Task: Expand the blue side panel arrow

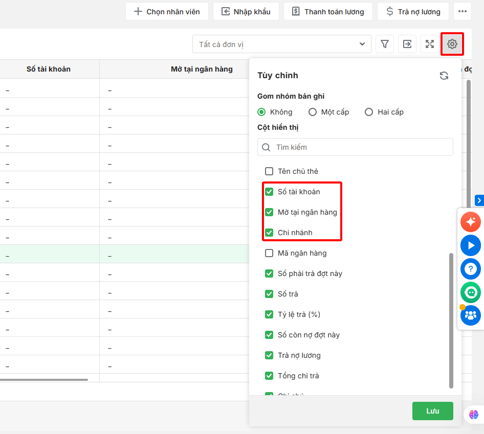Action: click(479, 200)
